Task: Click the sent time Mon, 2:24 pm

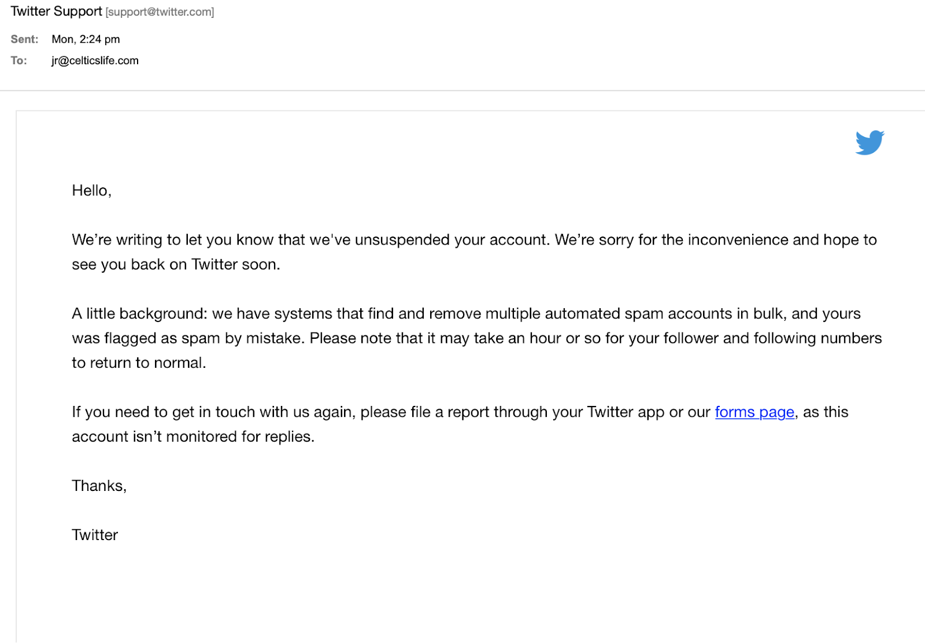Action: tap(86, 39)
